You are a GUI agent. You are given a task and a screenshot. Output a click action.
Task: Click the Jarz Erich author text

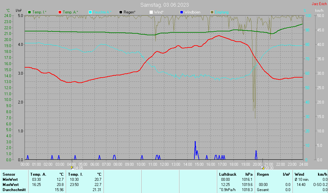[x=319, y=4]
